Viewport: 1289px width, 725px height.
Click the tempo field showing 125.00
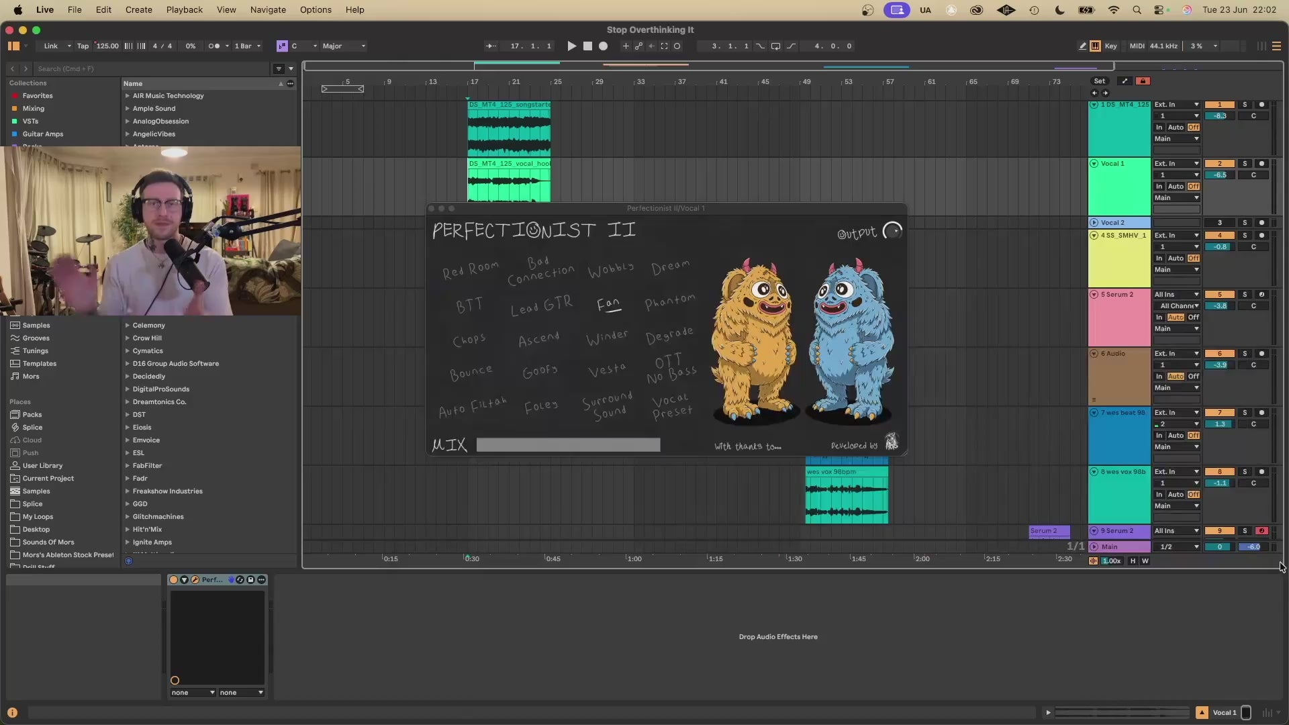[107, 46]
